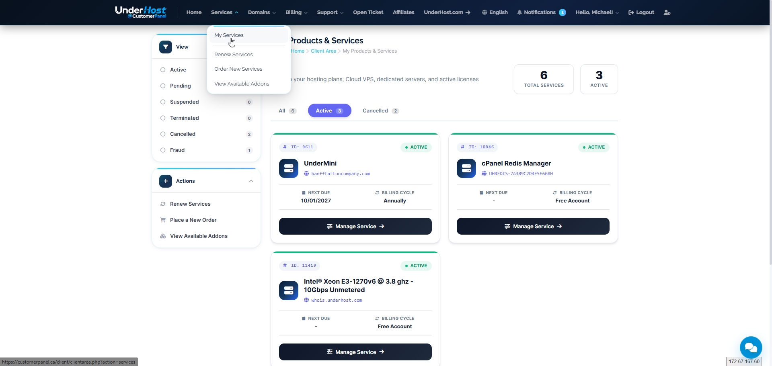Expand the Billing dropdown menu
This screenshot has width=772, height=366.
click(x=296, y=12)
